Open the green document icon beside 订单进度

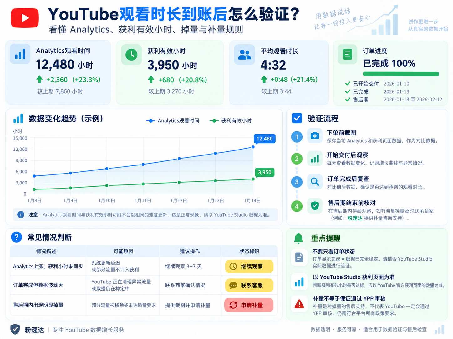[x=347, y=55]
